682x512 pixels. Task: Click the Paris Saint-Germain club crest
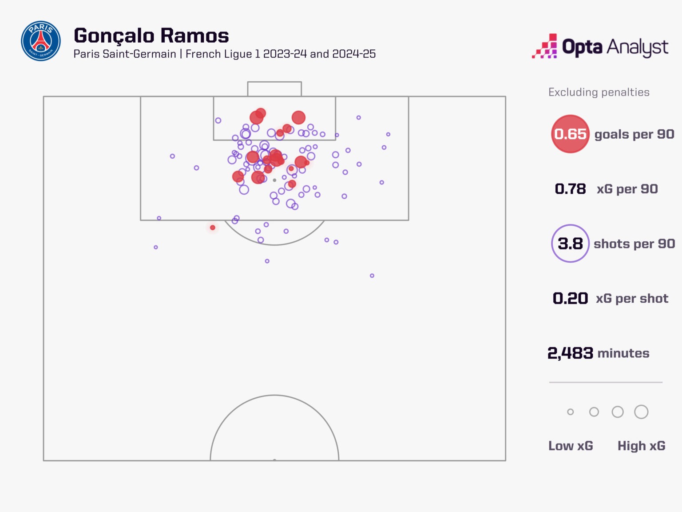(40, 41)
